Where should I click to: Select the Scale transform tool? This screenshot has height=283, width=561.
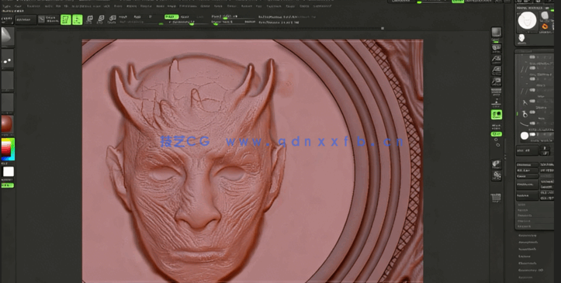tap(101, 19)
